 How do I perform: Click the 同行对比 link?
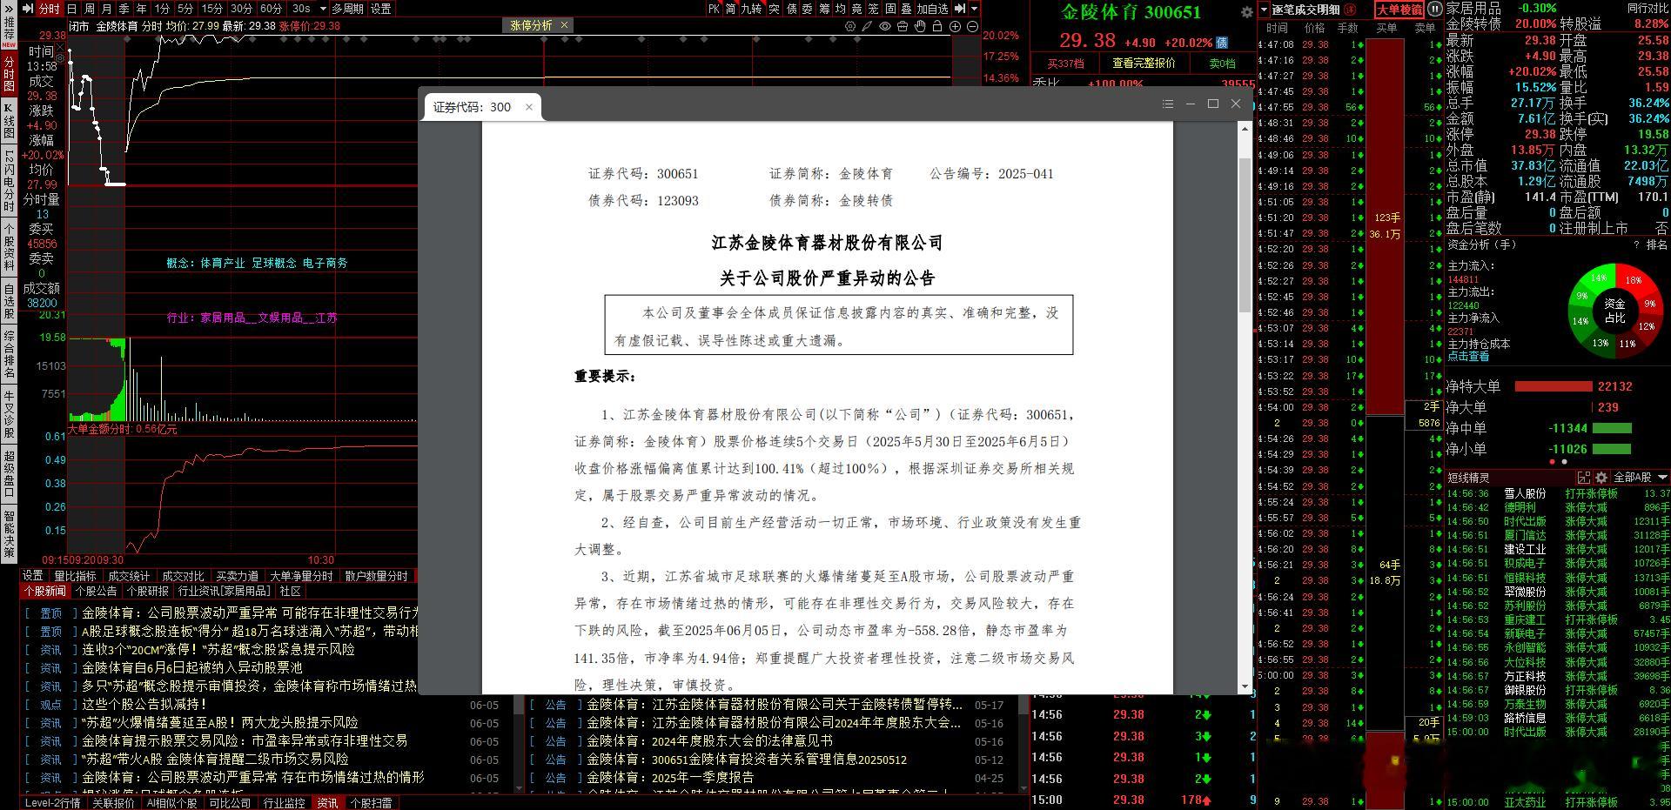[1648, 8]
